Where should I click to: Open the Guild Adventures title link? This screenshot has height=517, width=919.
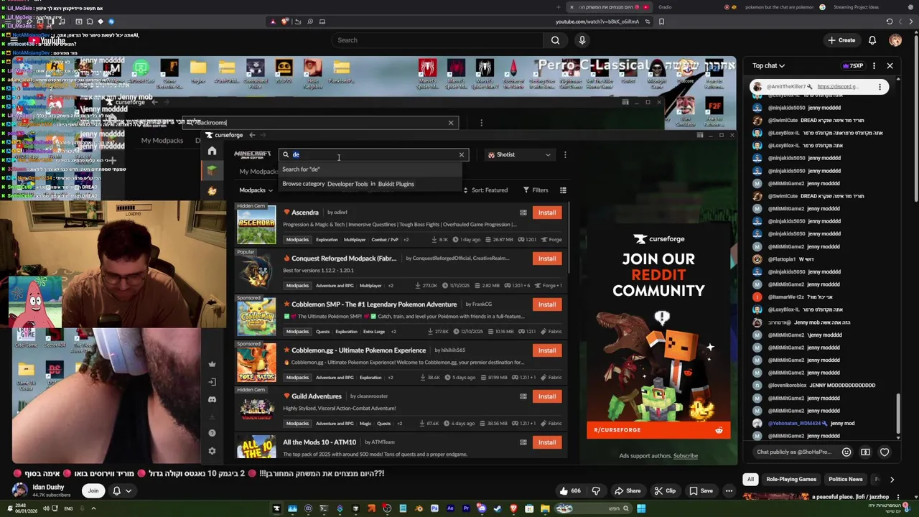click(x=317, y=396)
